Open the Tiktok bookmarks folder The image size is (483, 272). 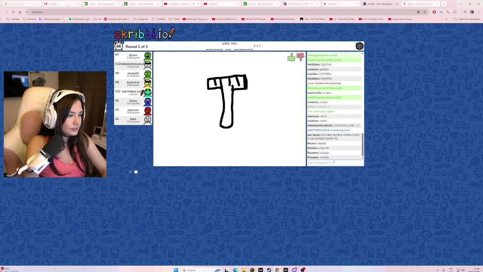pos(174,19)
